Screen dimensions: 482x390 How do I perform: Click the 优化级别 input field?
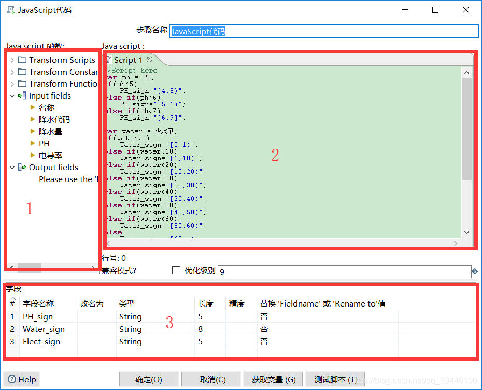pyautogui.click(x=344, y=272)
